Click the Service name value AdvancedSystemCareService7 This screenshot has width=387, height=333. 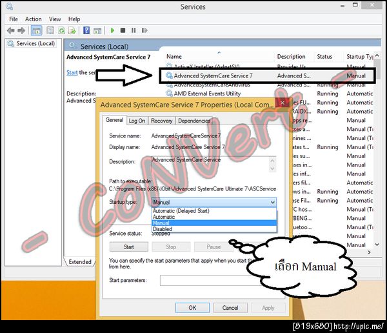tap(186, 136)
